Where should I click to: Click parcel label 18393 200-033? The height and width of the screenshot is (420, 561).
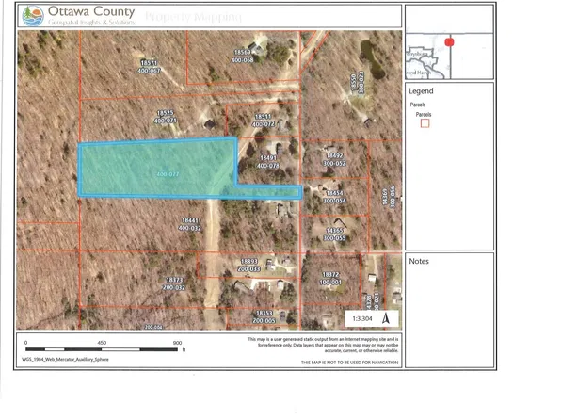tap(248, 265)
